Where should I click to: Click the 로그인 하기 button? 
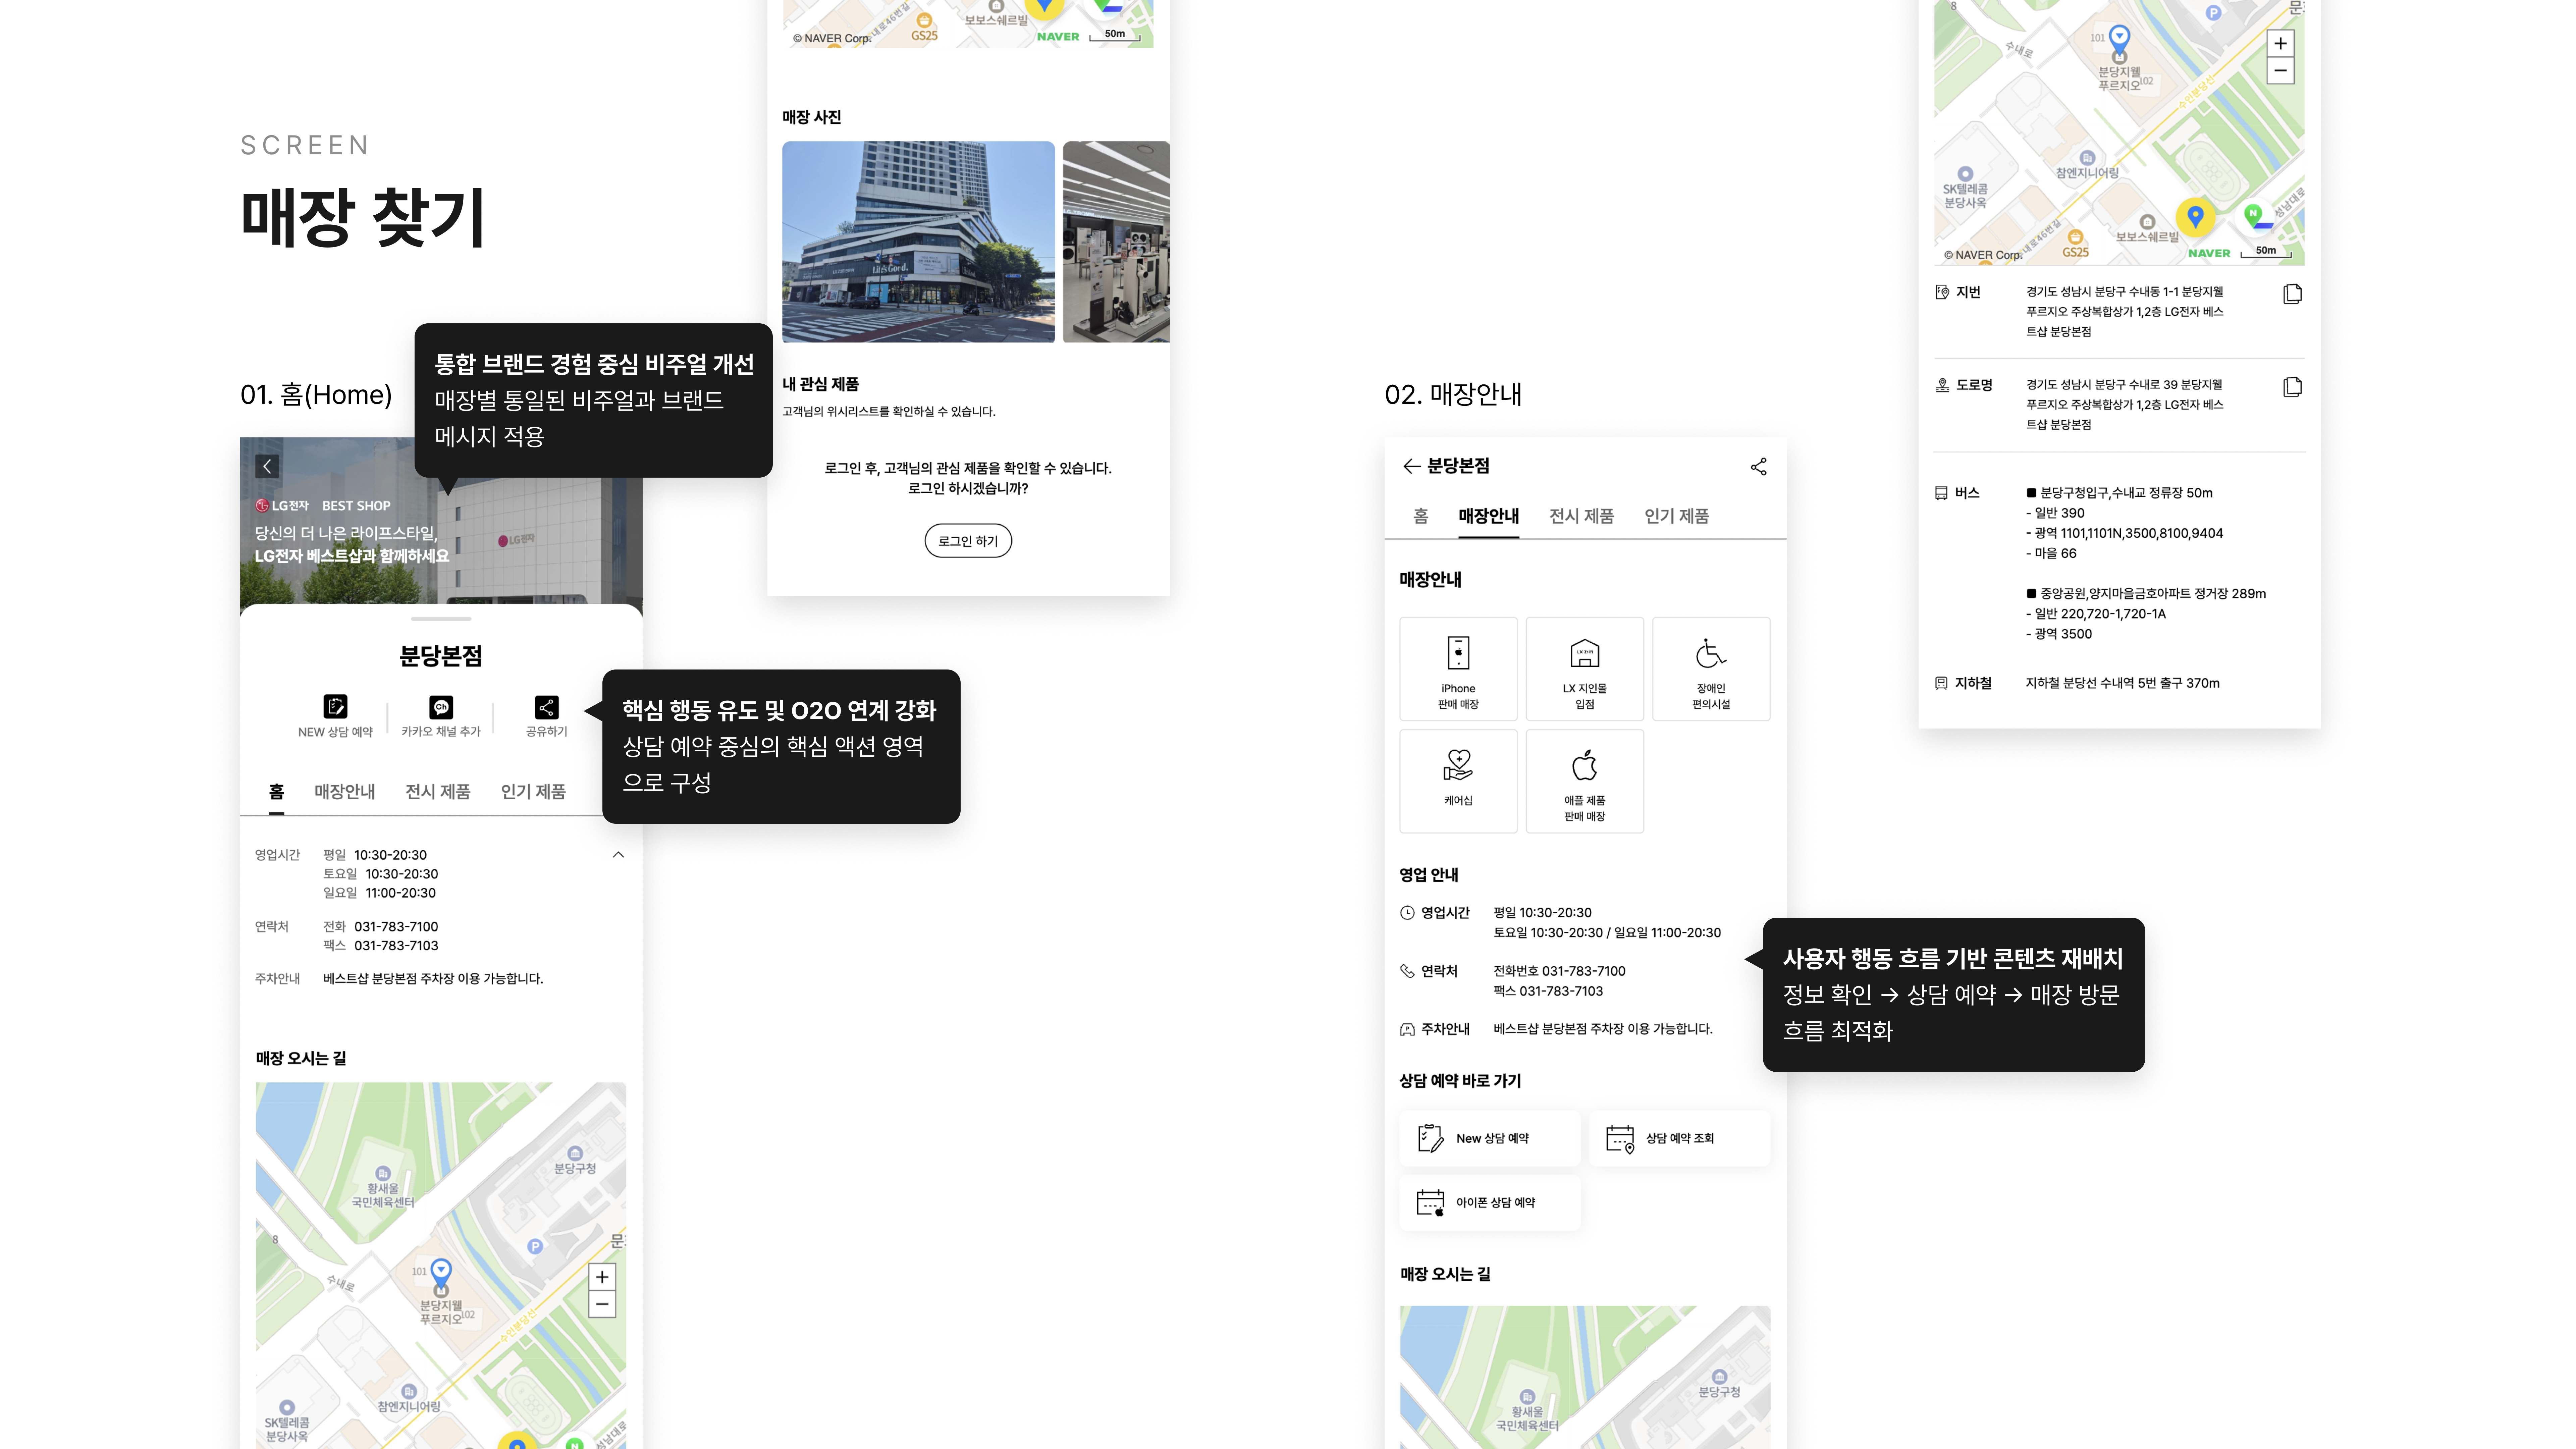point(968,541)
